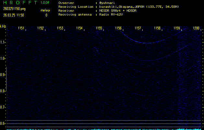
Task: Click the NESDR SMArt + HDSDR receiver text
Action: [116, 10]
